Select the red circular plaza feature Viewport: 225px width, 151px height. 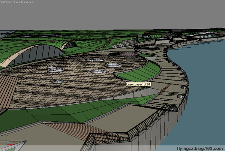point(128,54)
